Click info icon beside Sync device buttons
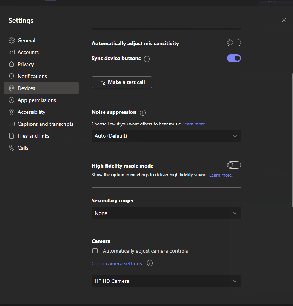Image resolution: width=293 pixels, height=306 pixels. pos(147,59)
